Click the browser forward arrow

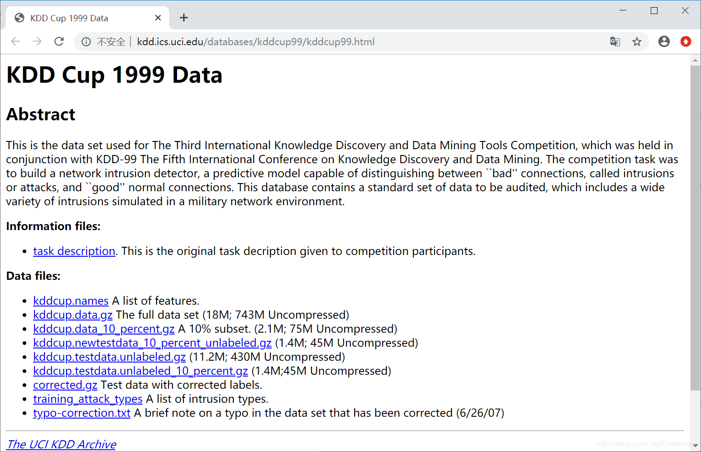coord(37,42)
